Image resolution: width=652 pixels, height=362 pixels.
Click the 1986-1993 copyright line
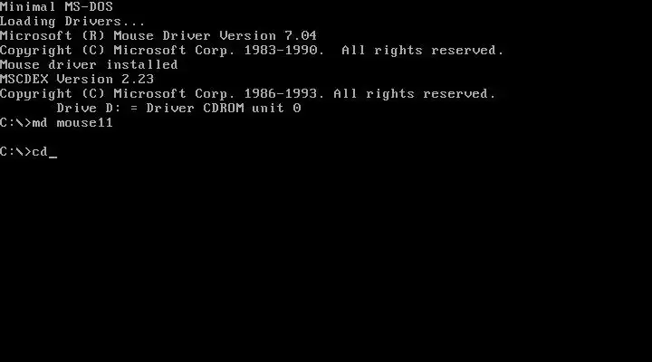pyautogui.click(x=248, y=94)
